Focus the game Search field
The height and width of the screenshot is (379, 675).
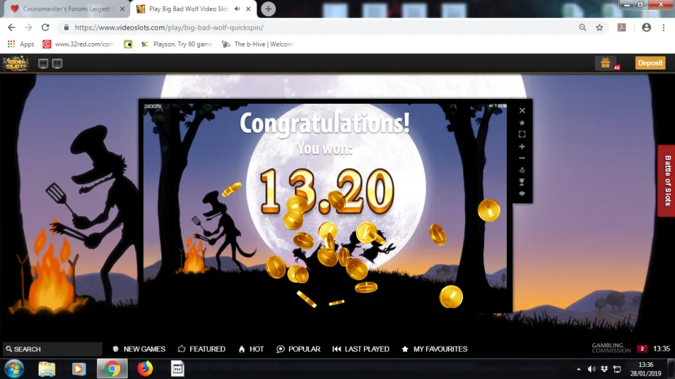pos(53,349)
